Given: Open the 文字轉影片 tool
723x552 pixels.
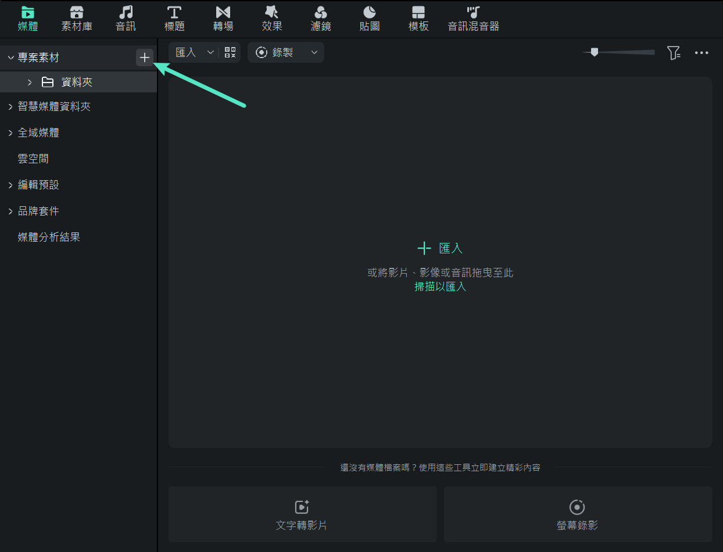Looking at the screenshot, I should point(302,514).
